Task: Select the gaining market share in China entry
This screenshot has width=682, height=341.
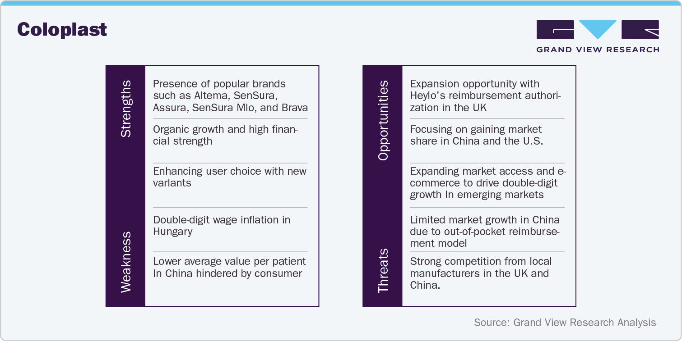Action: point(476,135)
